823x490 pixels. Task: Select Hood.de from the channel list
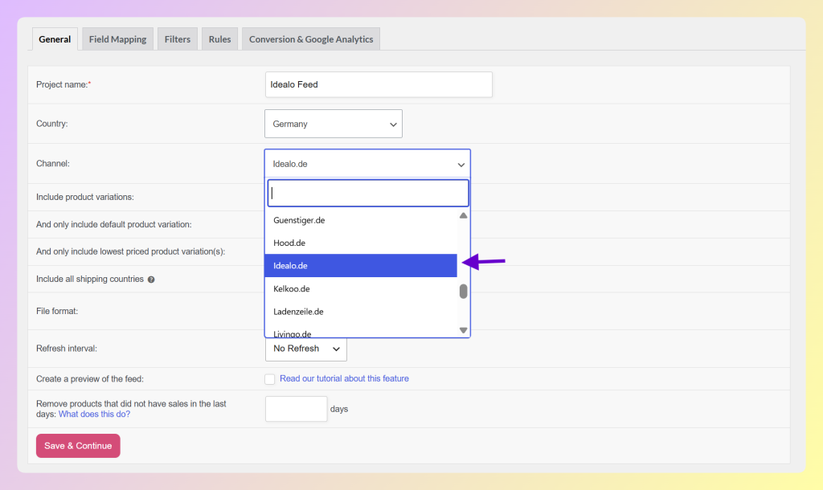pyautogui.click(x=361, y=243)
